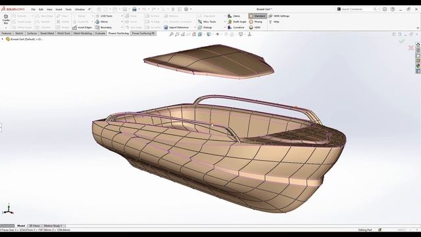Click the Power Surfacing Help button
Viewport: 421px width, 237px height.
(x=274, y=22)
